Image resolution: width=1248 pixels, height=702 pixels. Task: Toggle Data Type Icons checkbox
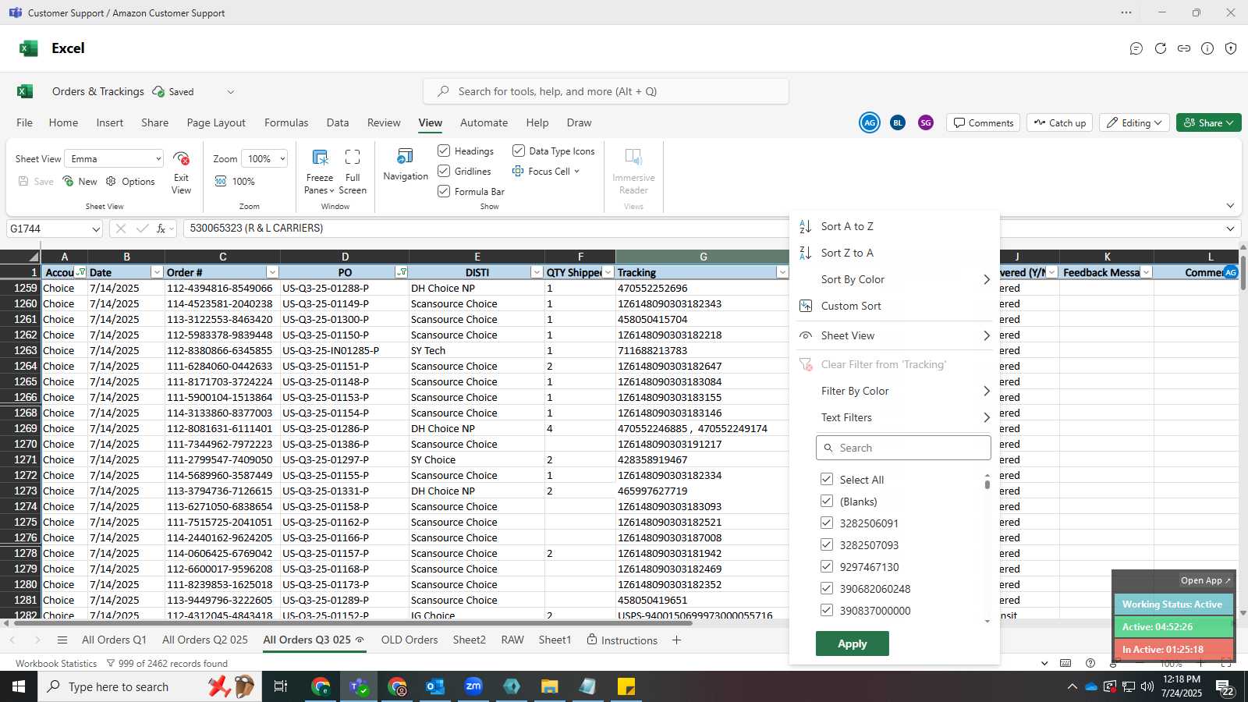519,151
